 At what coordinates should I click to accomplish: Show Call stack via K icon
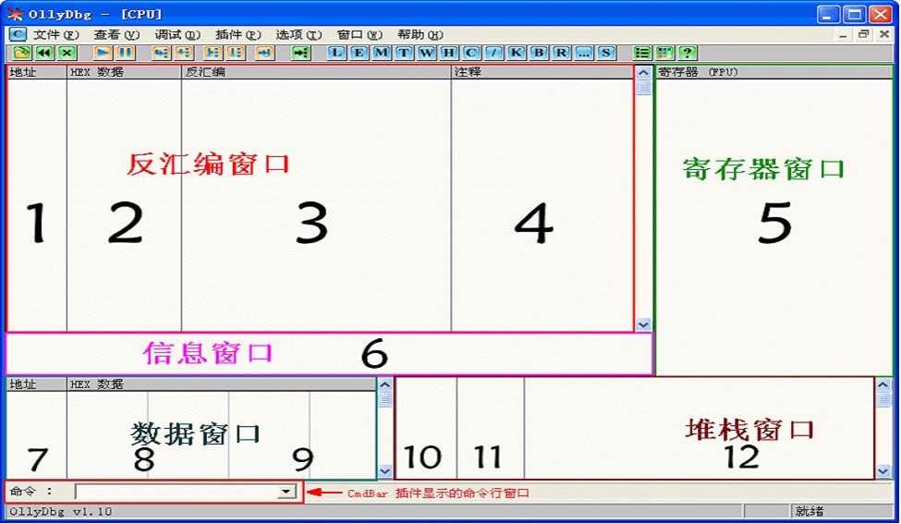click(516, 53)
